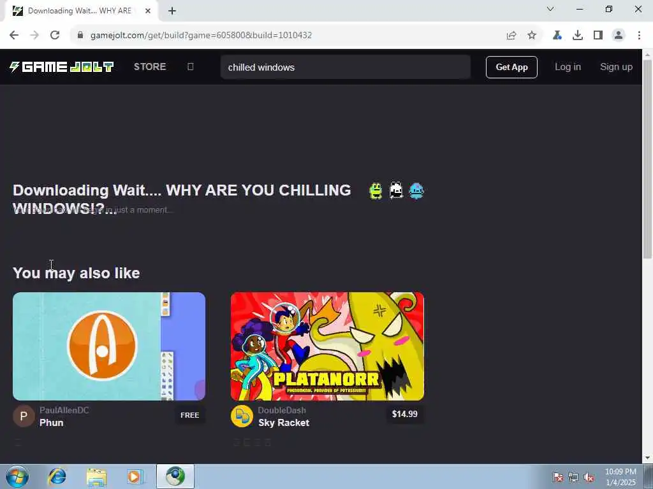Image resolution: width=653 pixels, height=489 pixels.
Task: Go forward in browser history
Action: tap(34, 36)
